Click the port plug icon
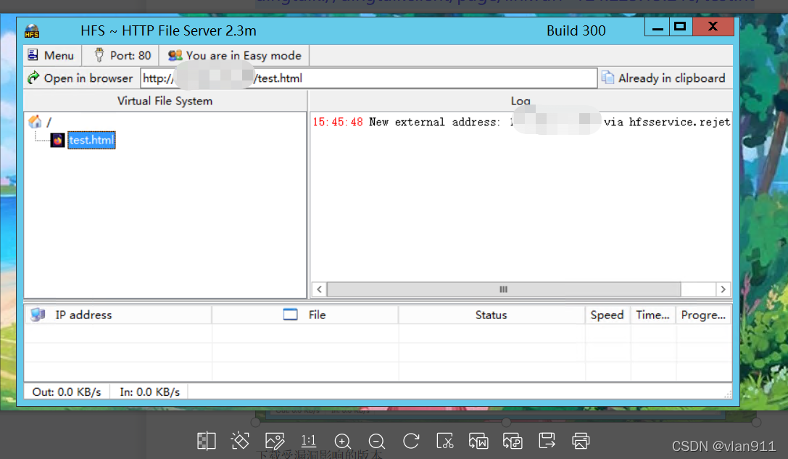This screenshot has width=788, height=459. [x=99, y=55]
